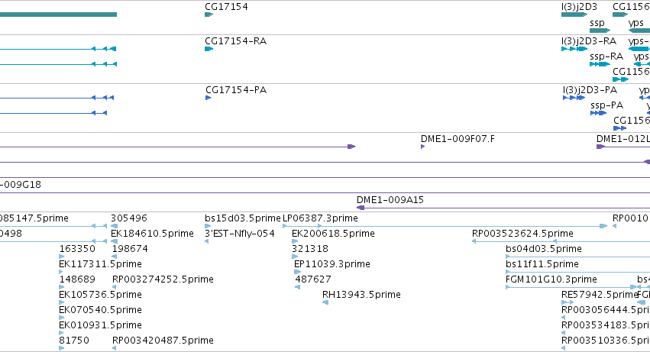Select the RH13943.5prime EST label
650x352 pixels.
pyautogui.click(x=361, y=295)
